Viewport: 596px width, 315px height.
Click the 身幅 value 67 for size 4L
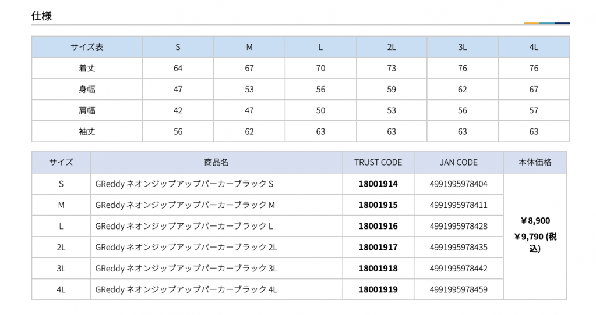click(x=534, y=90)
